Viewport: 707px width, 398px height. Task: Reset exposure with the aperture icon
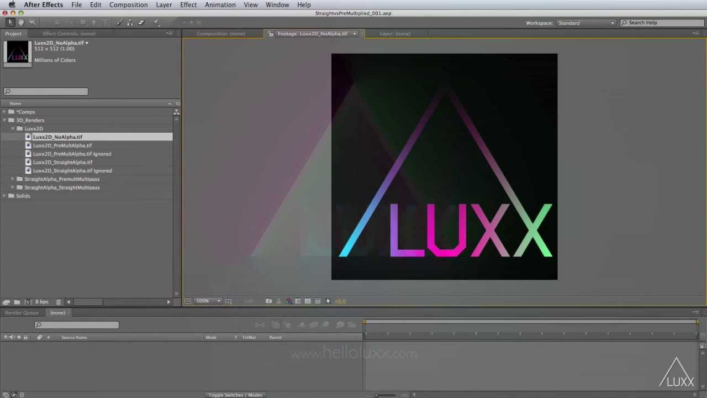click(x=328, y=301)
